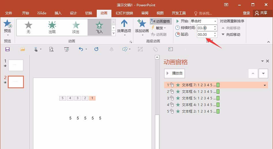Click 播放自 Play From button
The height and width of the screenshot is (149, 273).
pyautogui.click(x=175, y=73)
